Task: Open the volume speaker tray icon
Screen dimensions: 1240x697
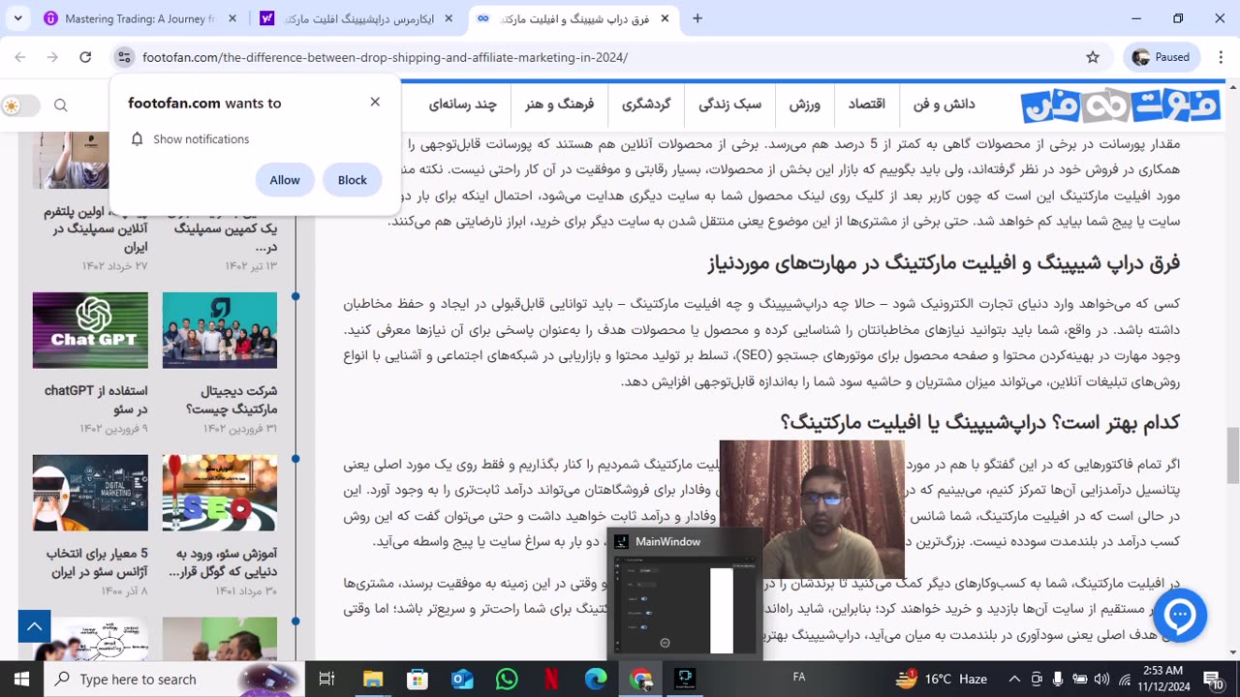Action: coord(1102,680)
